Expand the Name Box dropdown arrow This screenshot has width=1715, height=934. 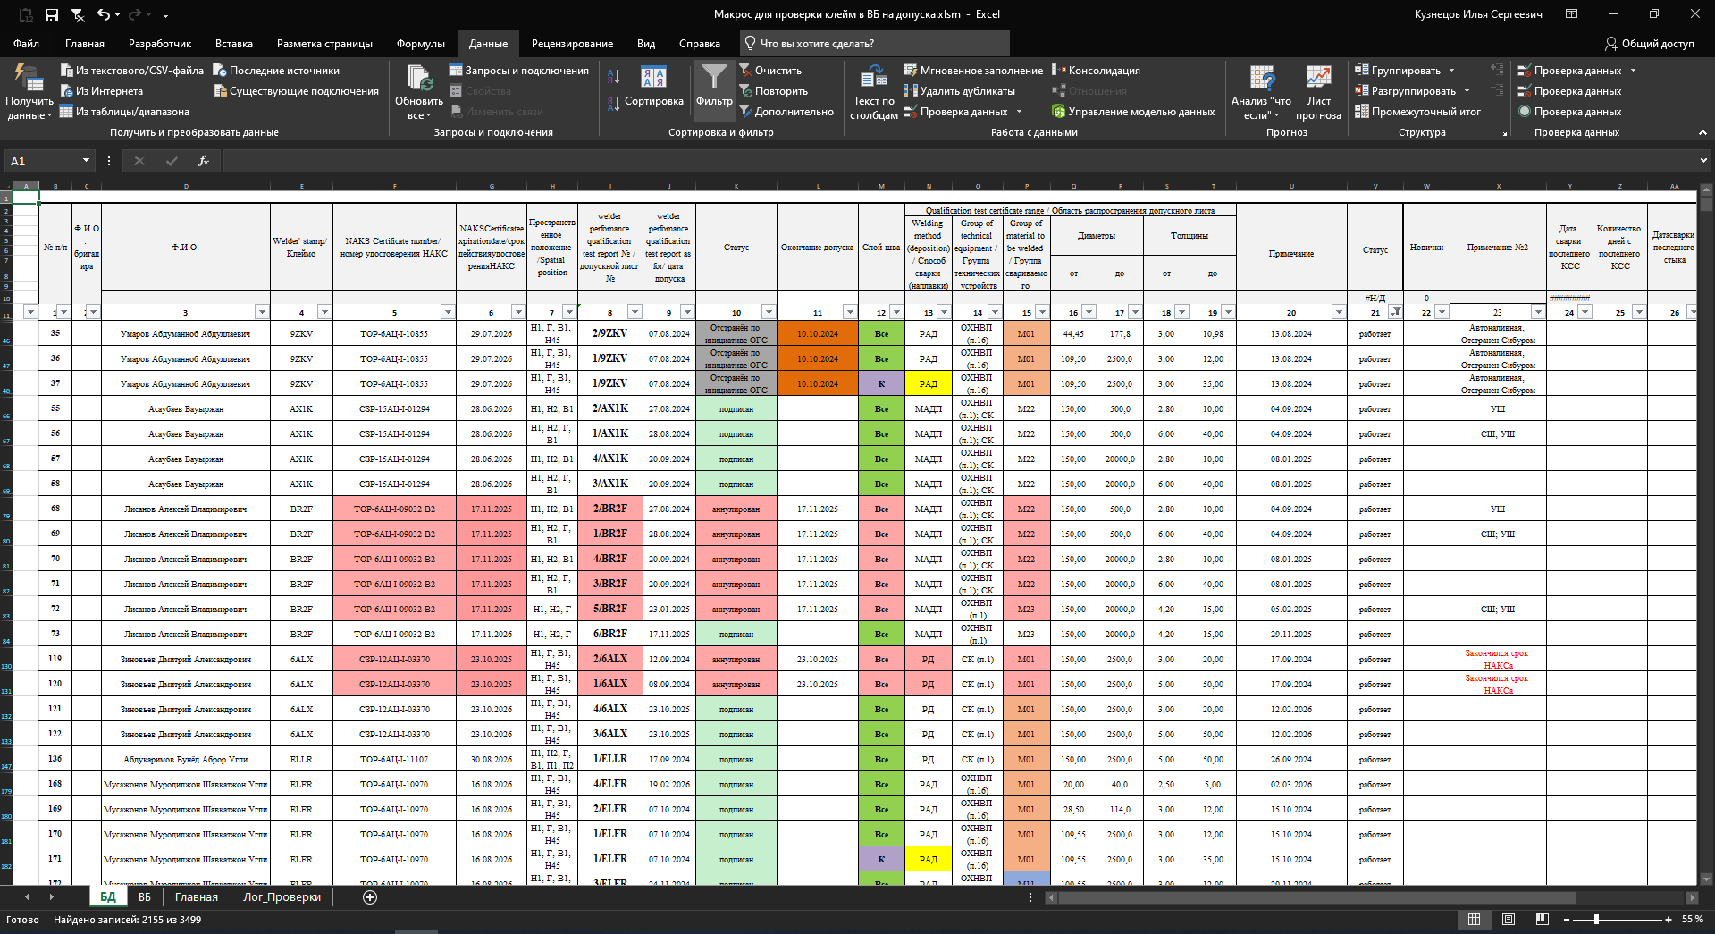click(86, 161)
